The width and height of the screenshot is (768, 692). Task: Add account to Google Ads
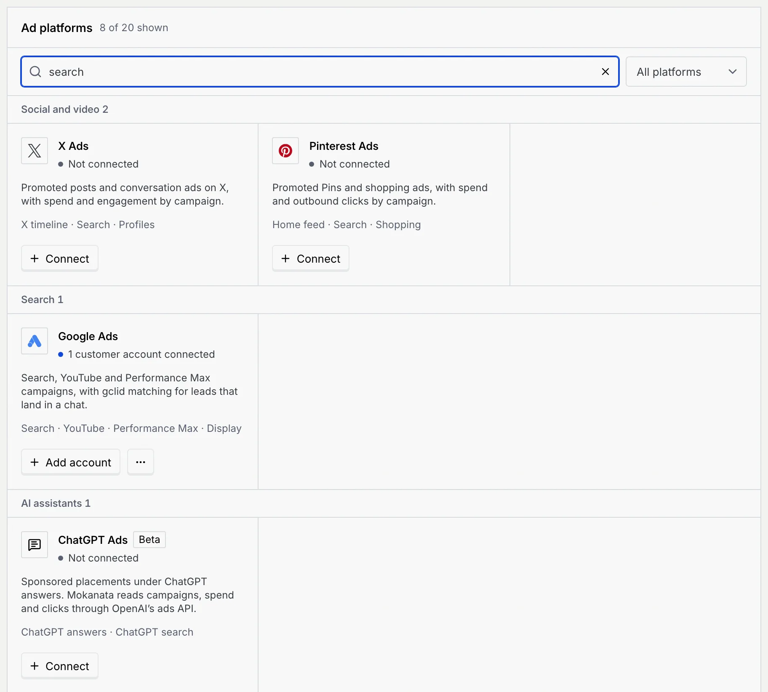coord(71,462)
